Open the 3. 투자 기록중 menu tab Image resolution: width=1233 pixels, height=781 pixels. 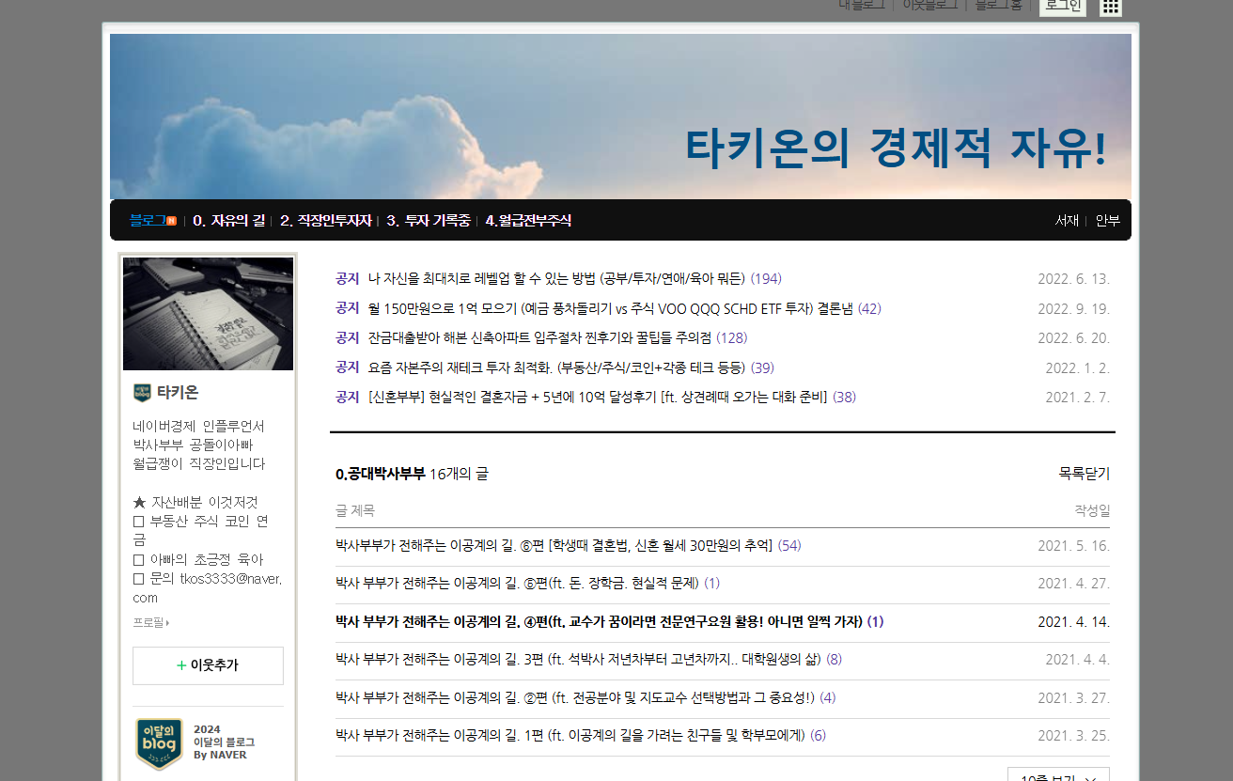429,221
